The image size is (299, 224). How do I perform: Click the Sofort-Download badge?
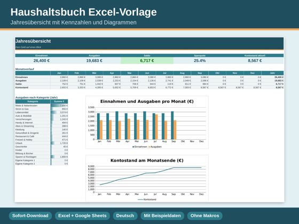[30, 215]
